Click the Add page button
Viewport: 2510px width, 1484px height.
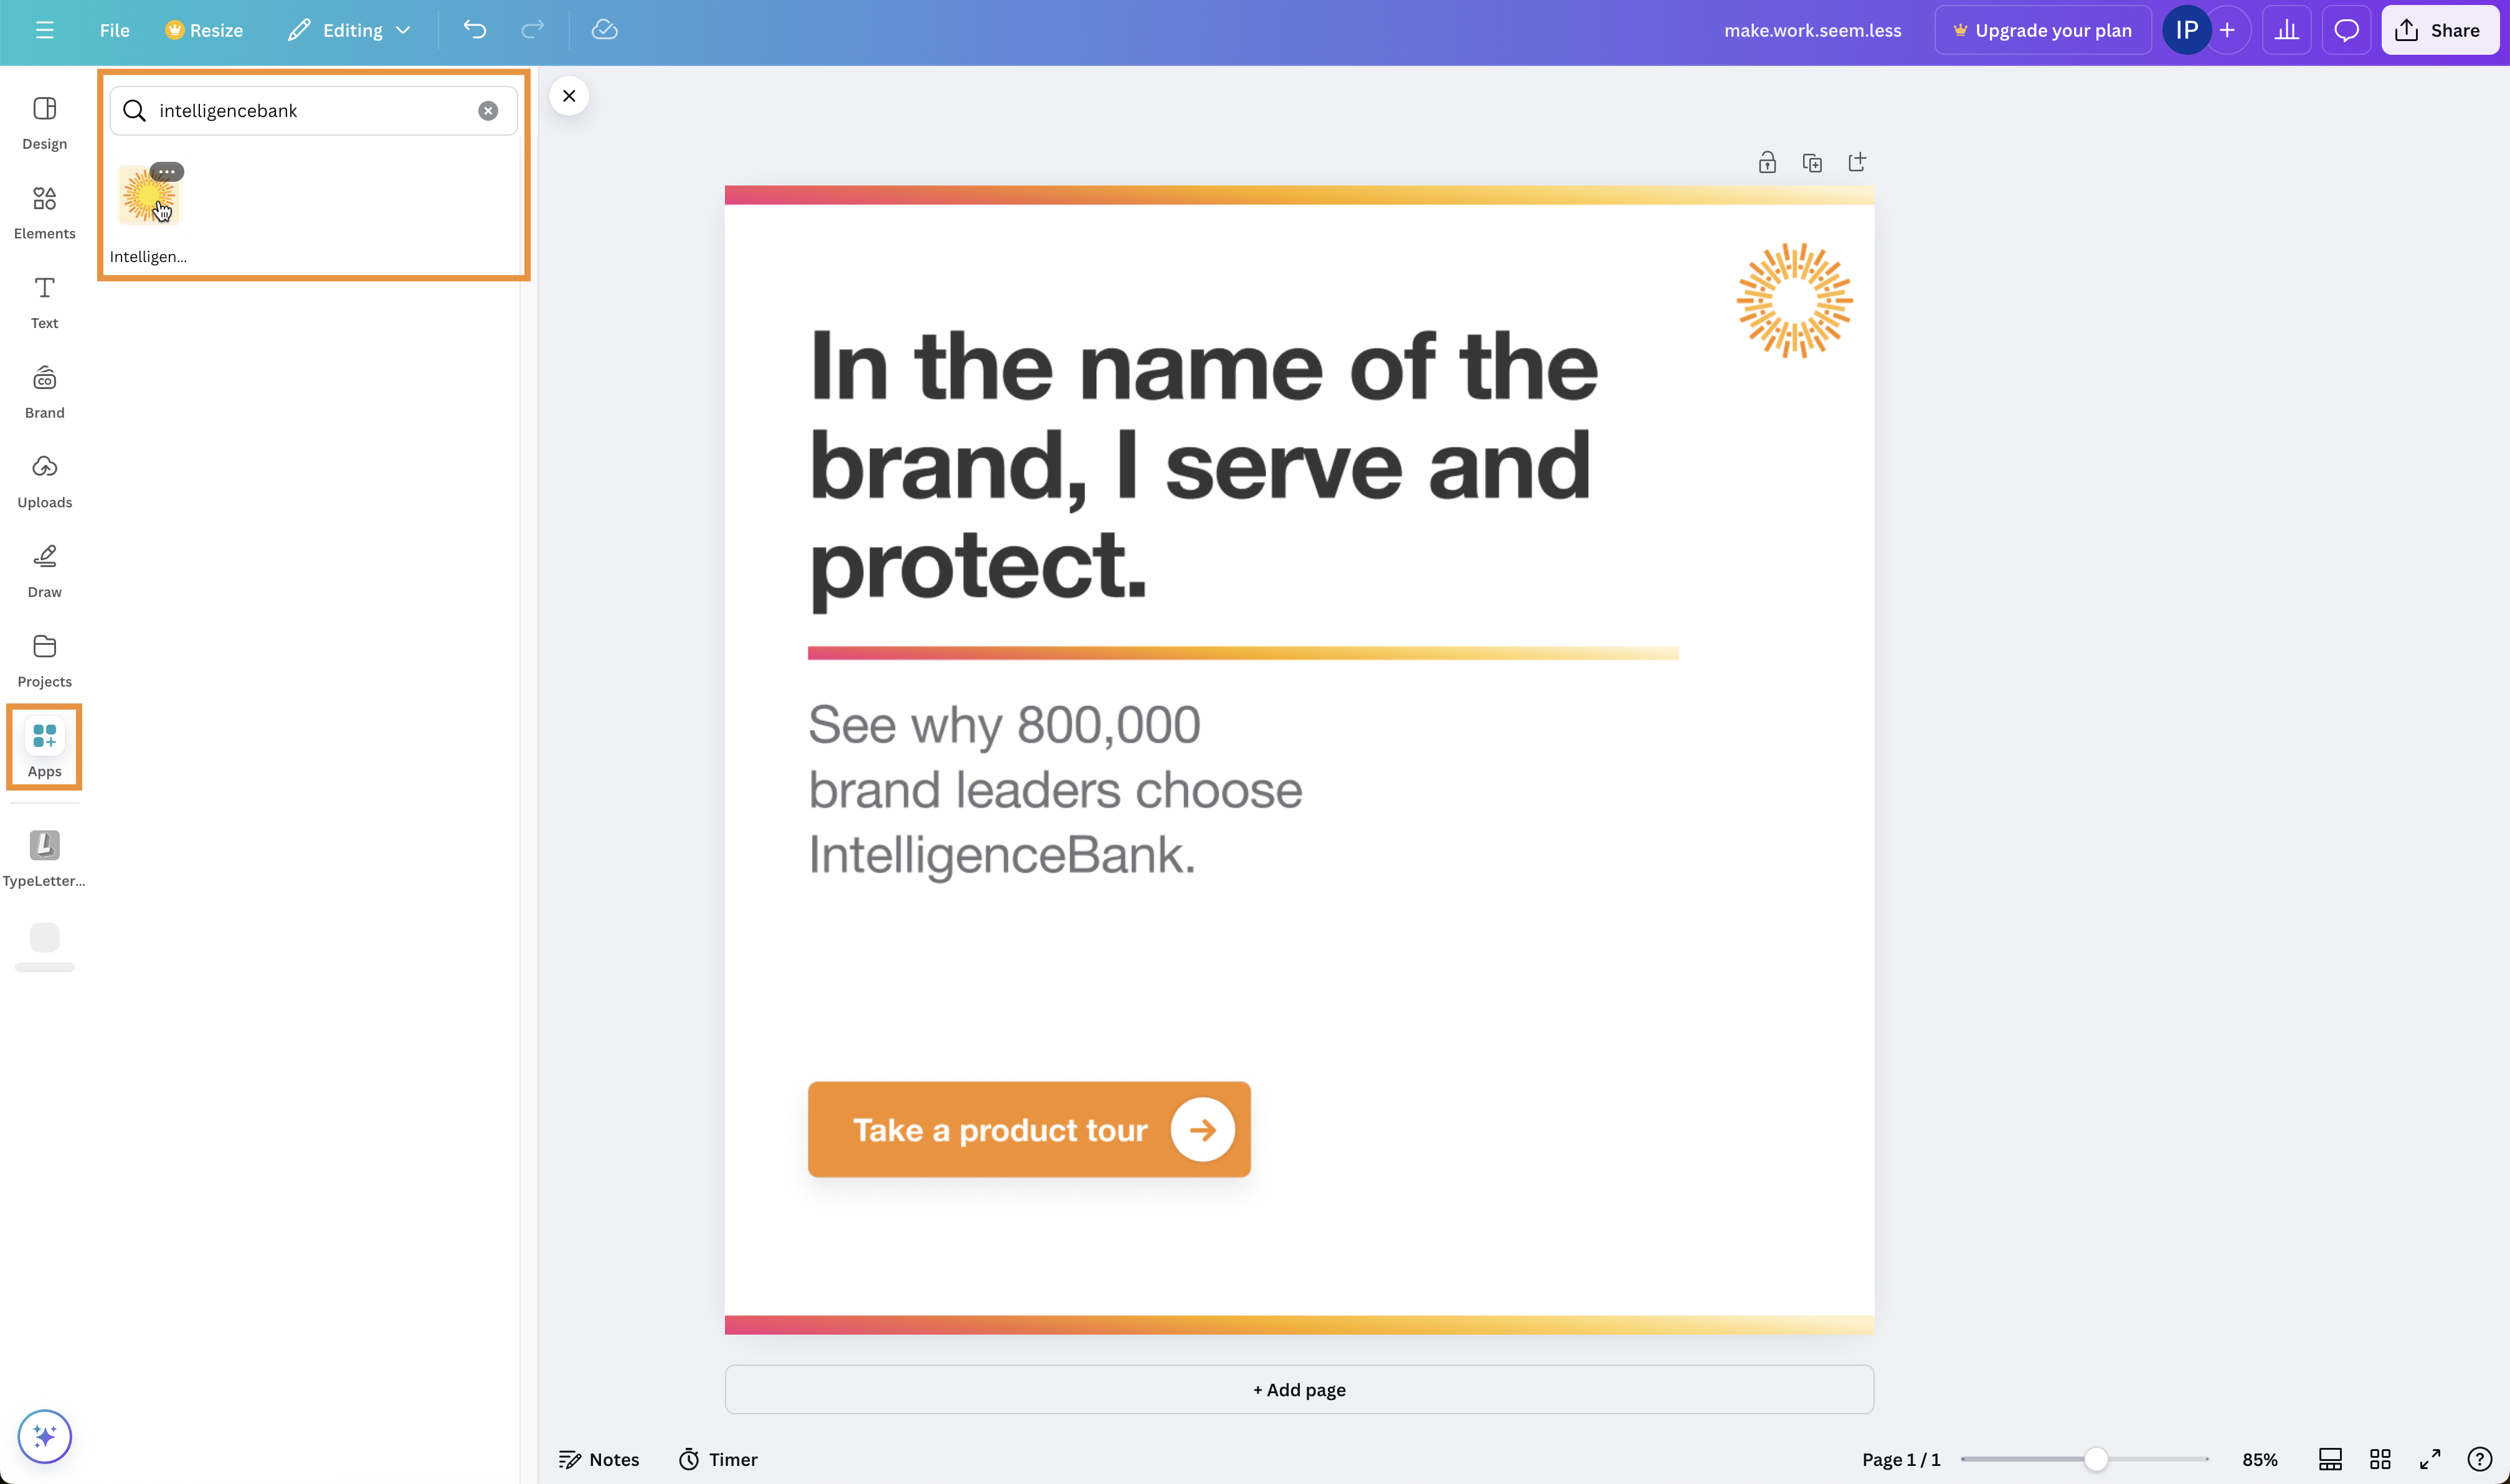point(1299,1389)
